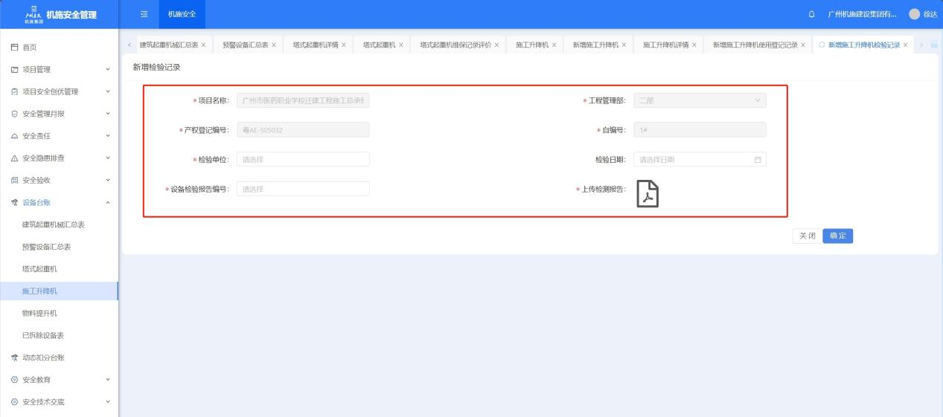
Task: Click the notification bell icon
Action: pyautogui.click(x=811, y=14)
